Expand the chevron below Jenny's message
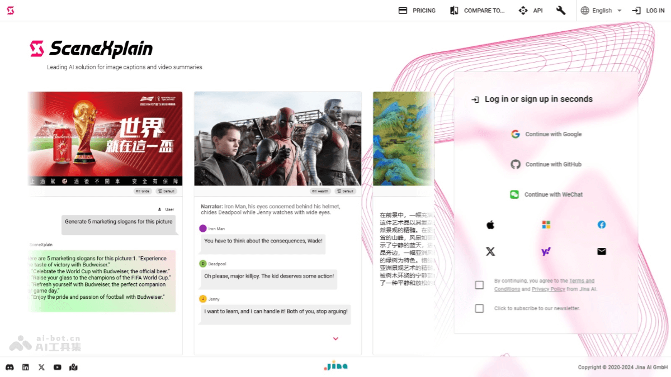This screenshot has width=671, height=377. [335, 338]
